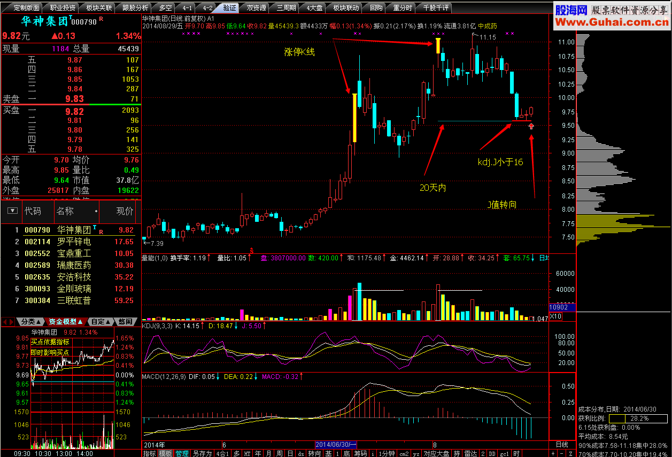This screenshot has width=672, height=457.
Task: Switch chart to 日 (daily) period
Action: point(290,453)
